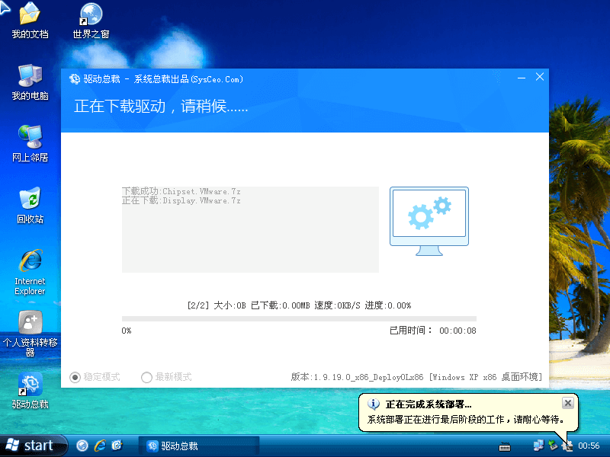Select the 我的电脑 desktop icon

point(30,75)
